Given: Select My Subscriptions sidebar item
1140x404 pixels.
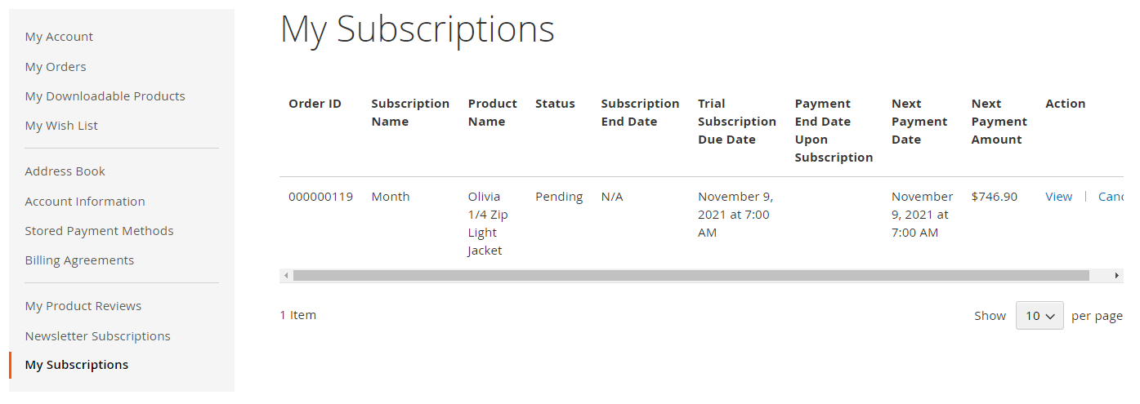Looking at the screenshot, I should tap(77, 365).
